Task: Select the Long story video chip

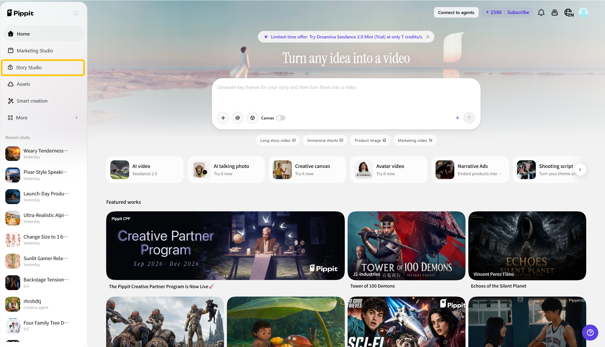Action: 278,140
